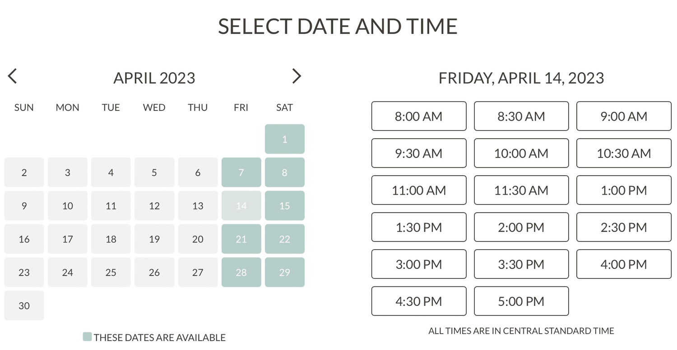Choose April 22 date cell
The height and width of the screenshot is (350, 677).
[x=284, y=239]
